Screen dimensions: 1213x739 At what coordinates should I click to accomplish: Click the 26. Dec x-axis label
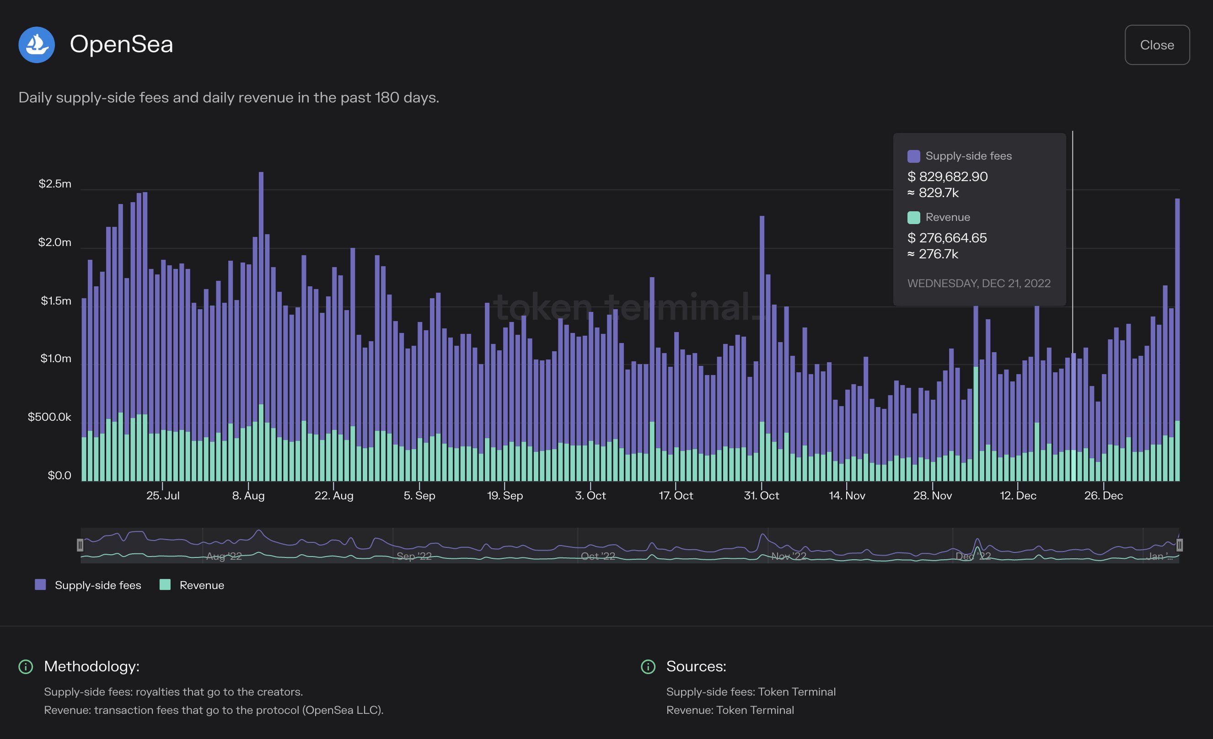[1103, 496]
